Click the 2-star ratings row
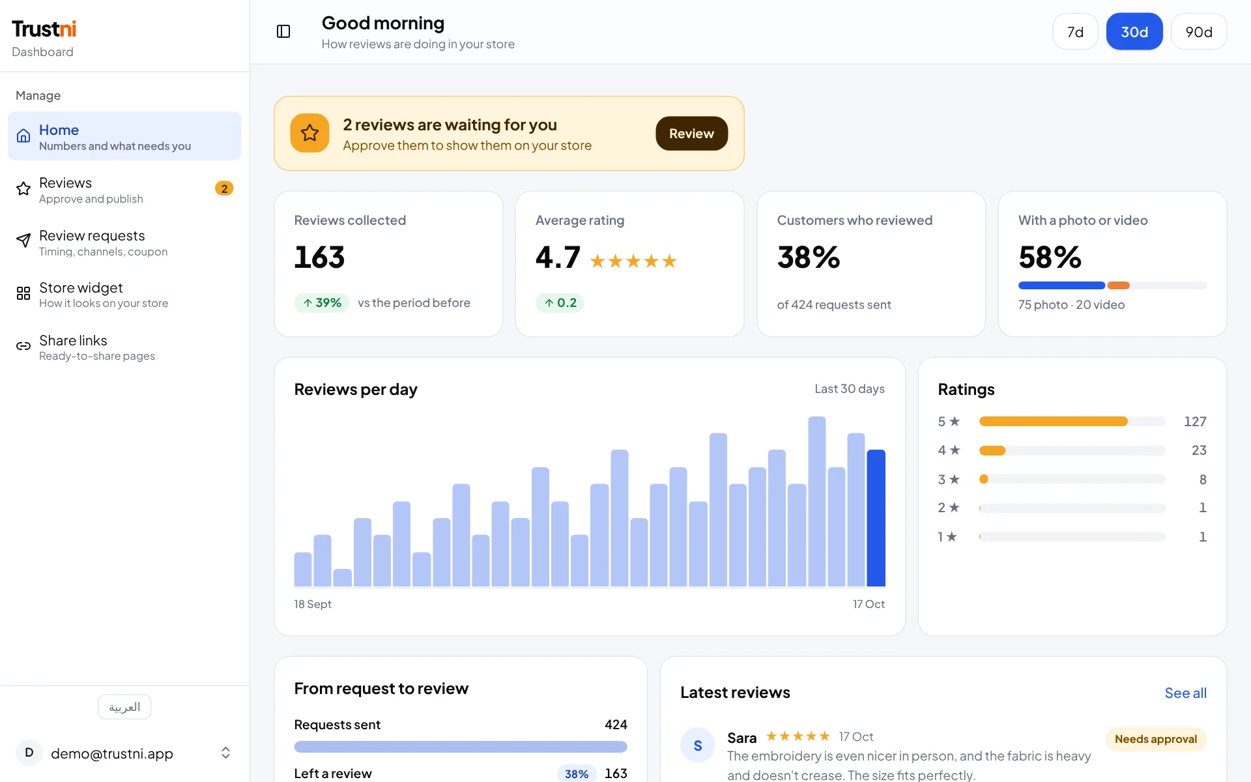The height and width of the screenshot is (782, 1251). 1072,508
